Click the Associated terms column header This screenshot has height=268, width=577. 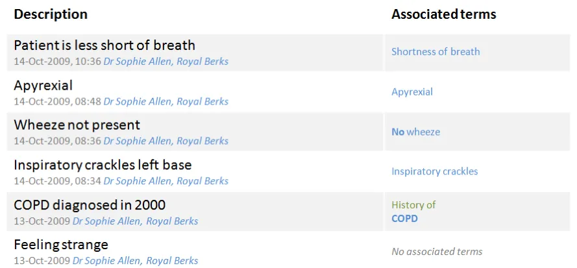point(443,14)
